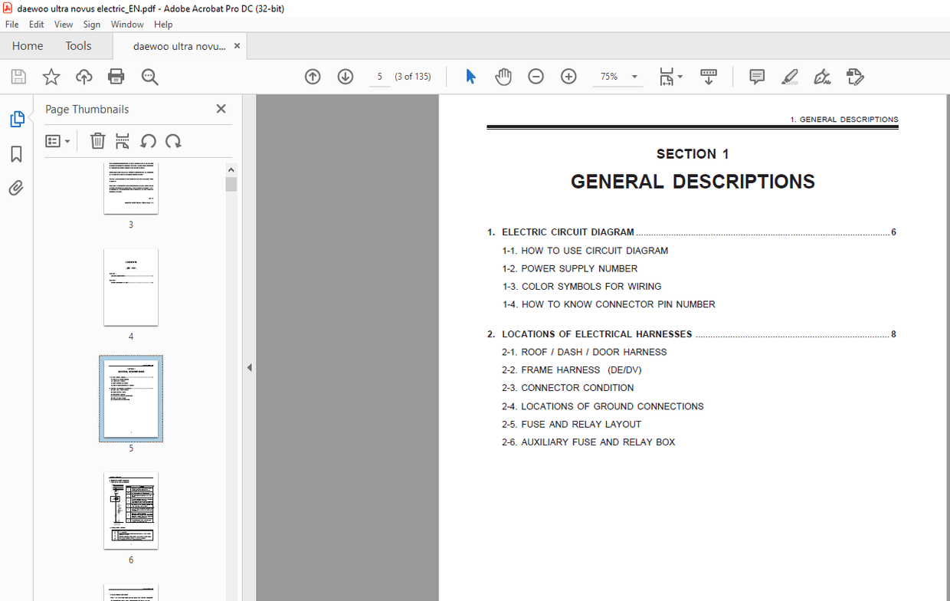Screen dimensions: 950x601
Task: Rotate pages counterclockwise in thumbnails toolbar
Action: pyautogui.click(x=148, y=140)
